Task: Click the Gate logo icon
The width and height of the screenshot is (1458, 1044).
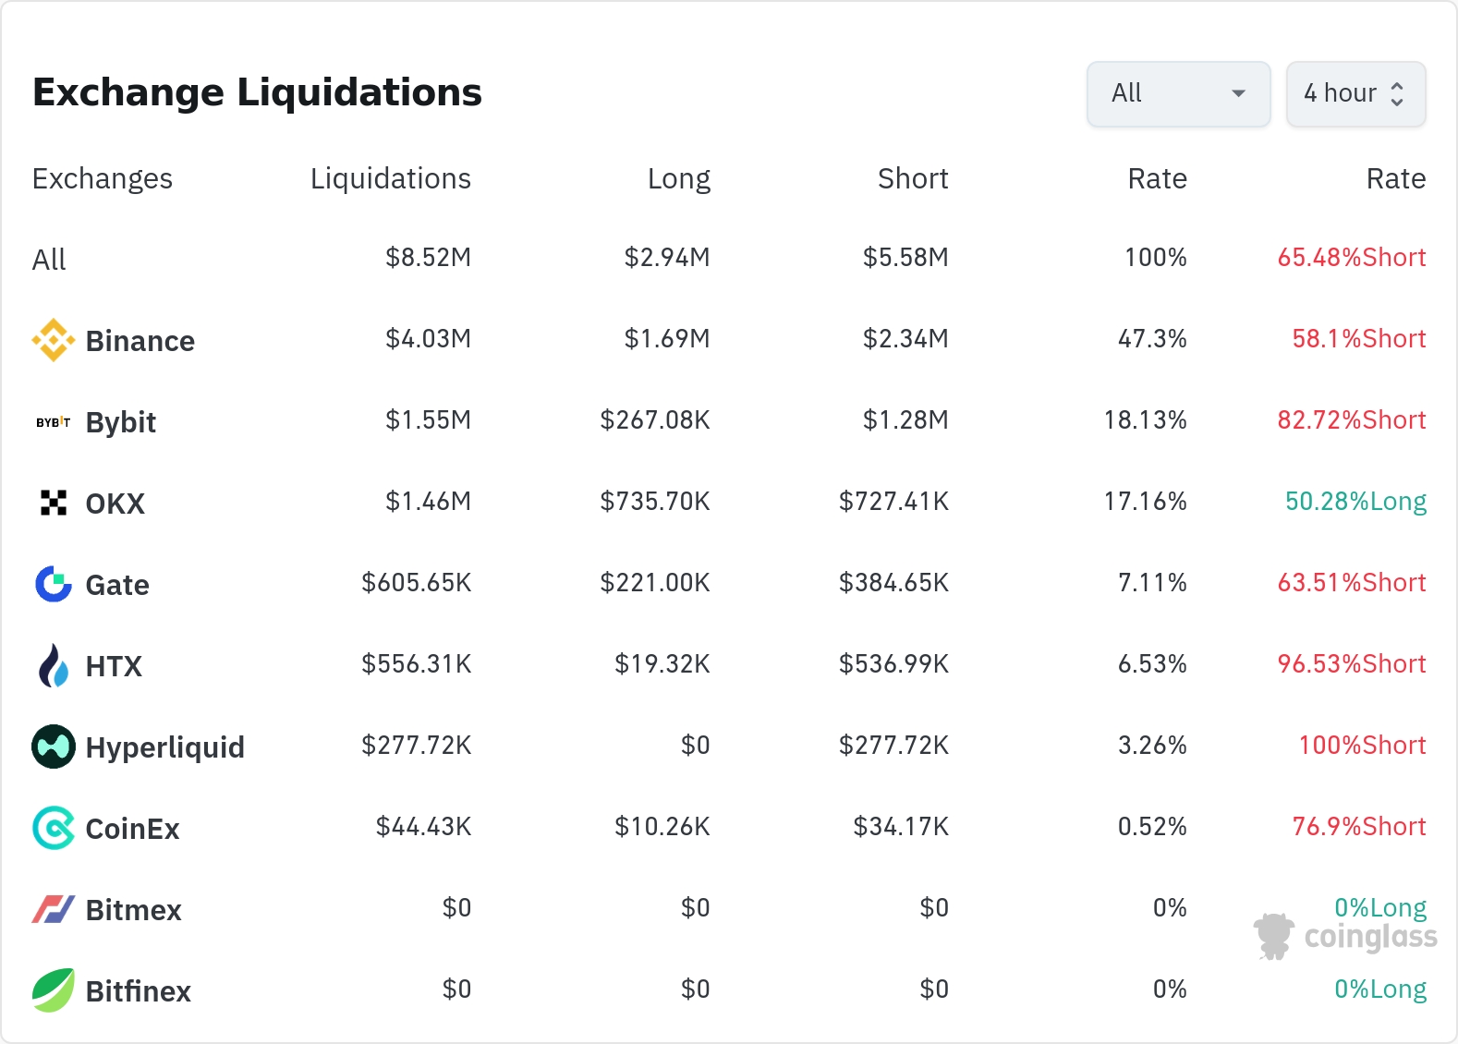Action: coord(54,584)
